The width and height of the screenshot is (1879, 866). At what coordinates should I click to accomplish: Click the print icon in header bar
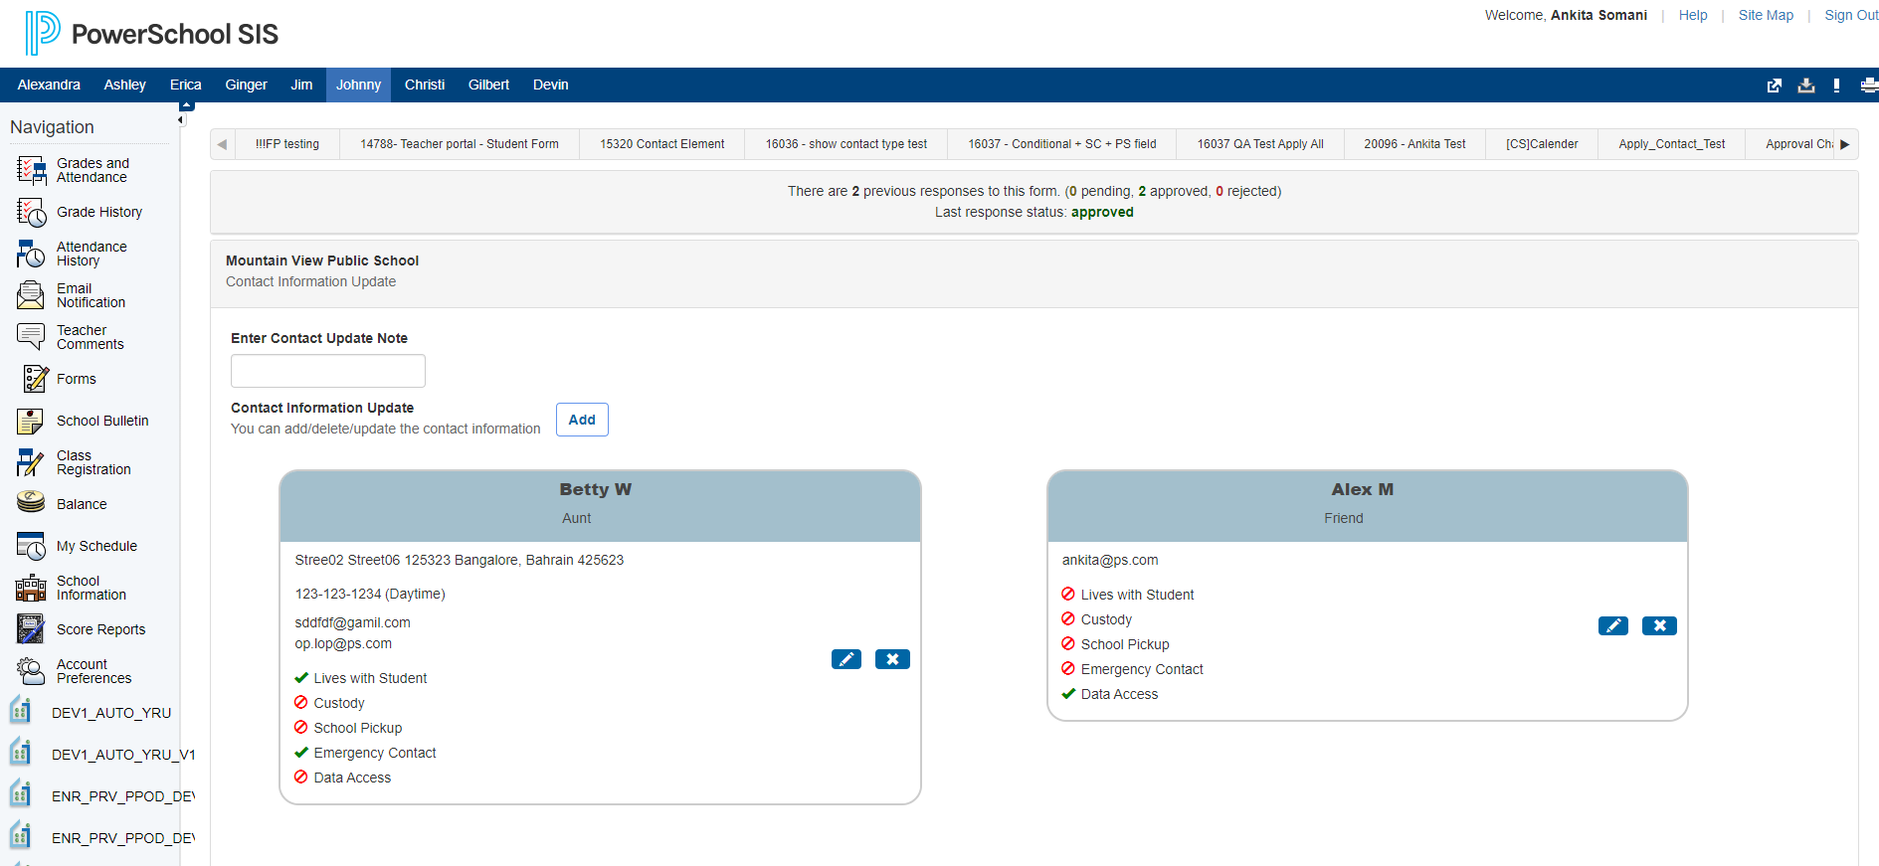click(x=1868, y=86)
